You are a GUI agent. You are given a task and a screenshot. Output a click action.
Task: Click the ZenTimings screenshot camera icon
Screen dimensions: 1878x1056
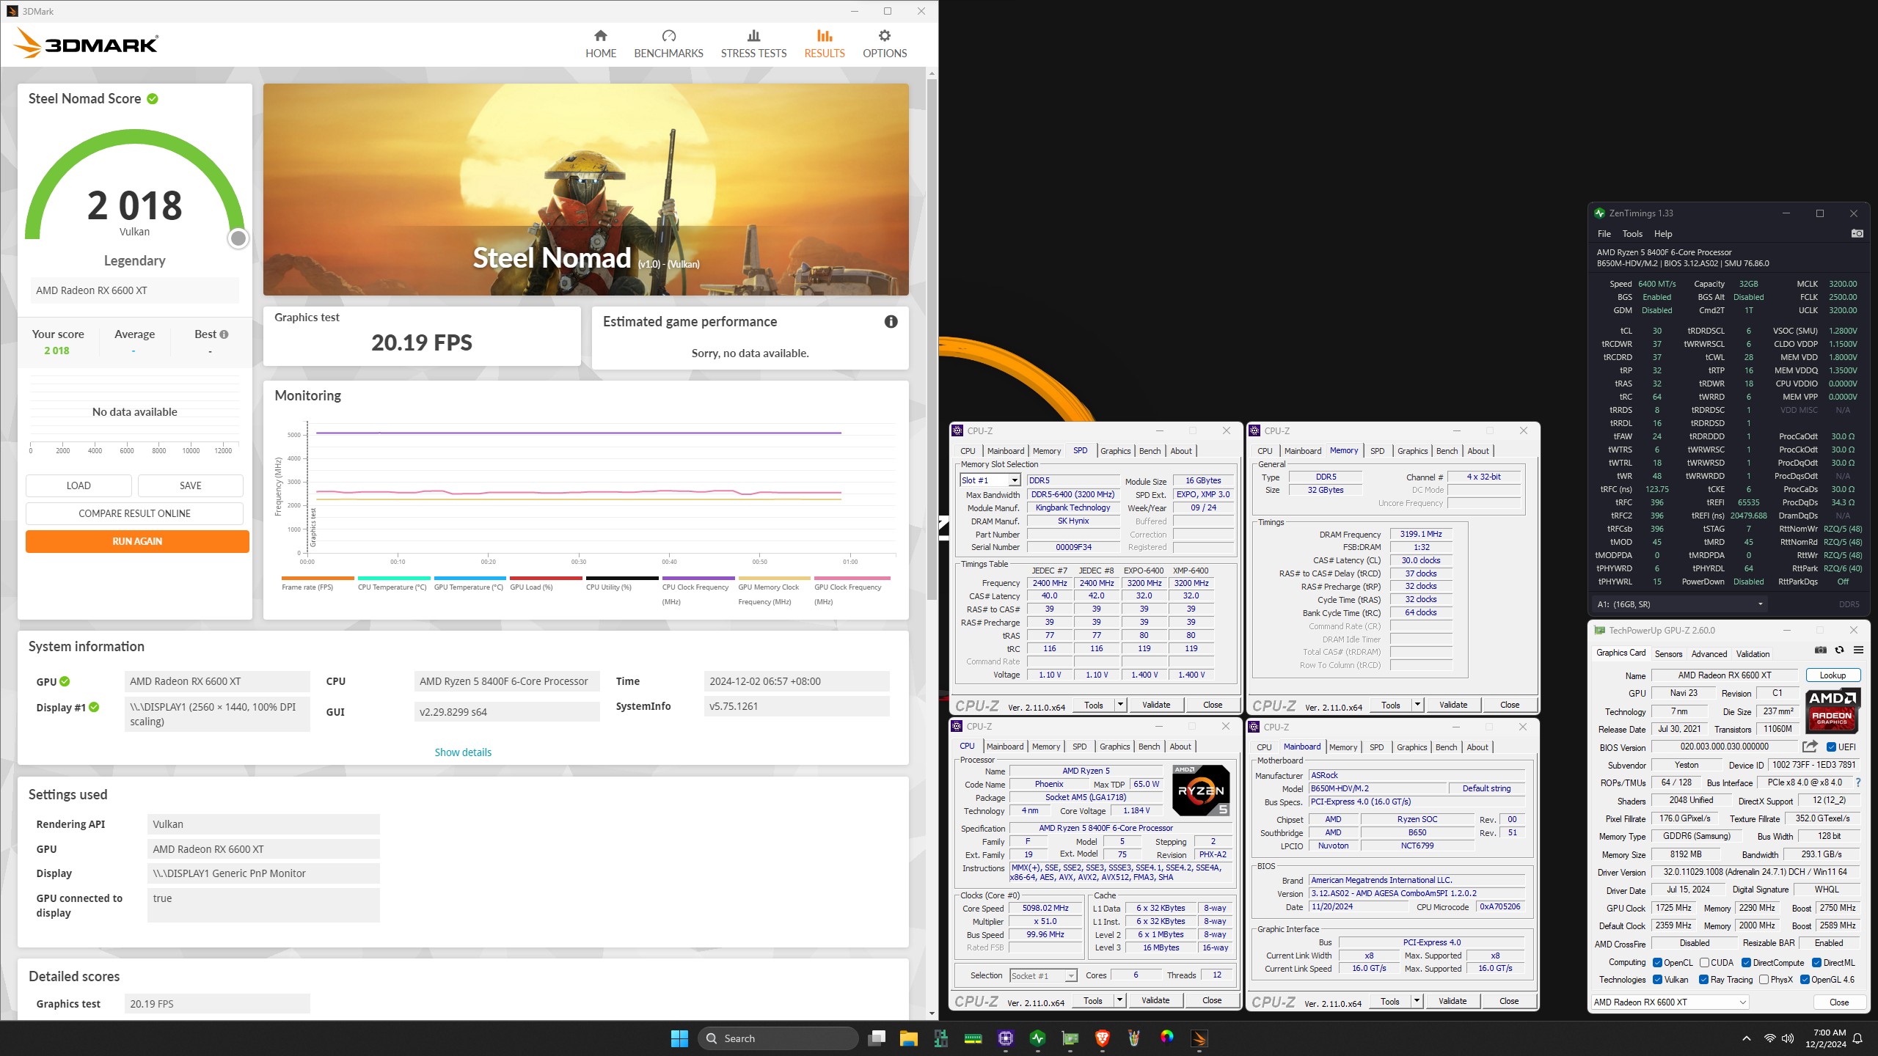pyautogui.click(x=1857, y=234)
